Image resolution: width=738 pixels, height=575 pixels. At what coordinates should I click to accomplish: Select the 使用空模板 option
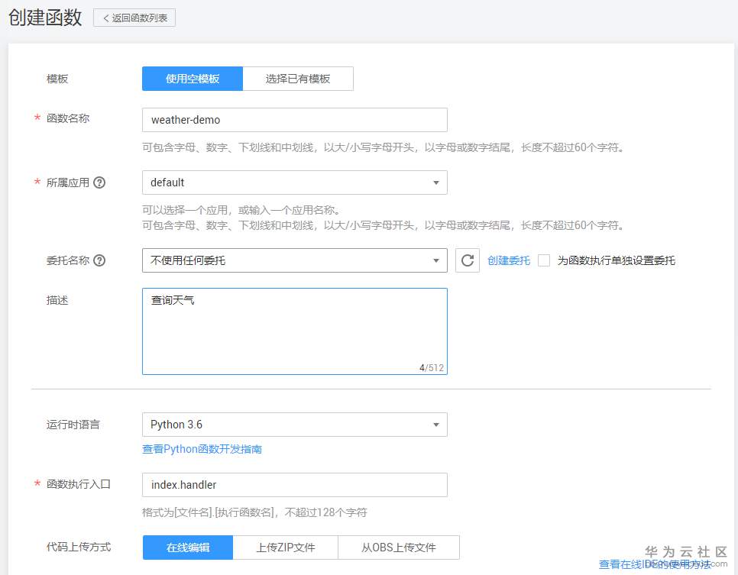click(193, 79)
